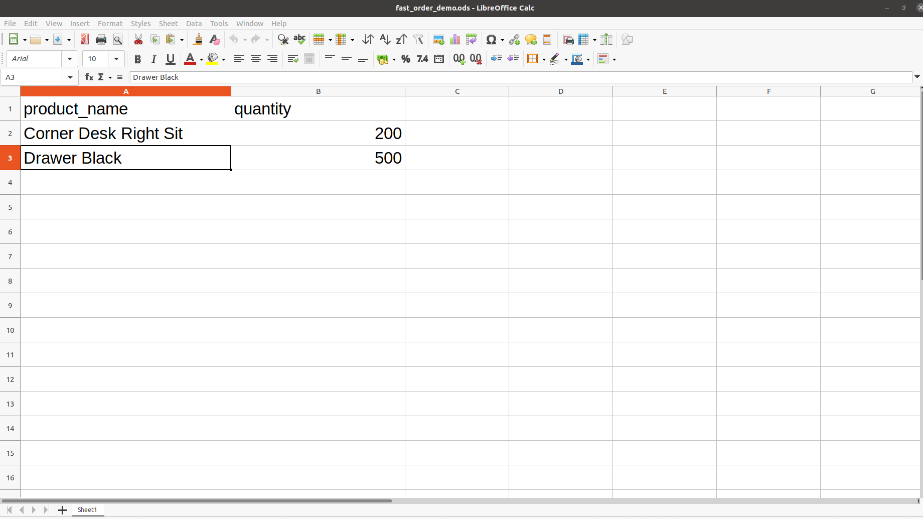Click the Copy icon
The width and height of the screenshot is (923, 519).
coord(155,40)
